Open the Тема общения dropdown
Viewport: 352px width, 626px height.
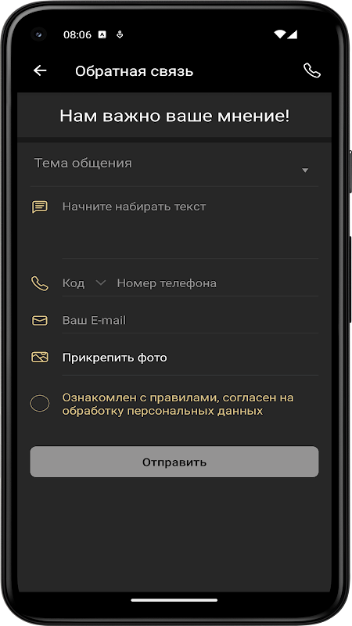[x=174, y=167]
